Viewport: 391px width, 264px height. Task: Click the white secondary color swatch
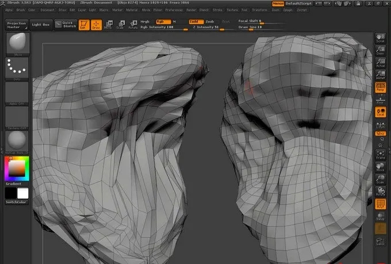[23, 193]
